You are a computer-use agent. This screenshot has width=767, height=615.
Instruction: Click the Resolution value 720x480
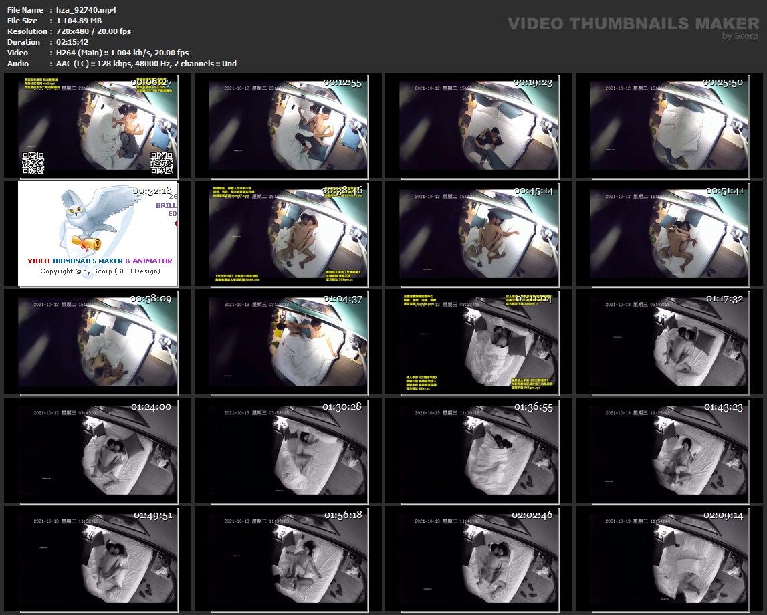click(73, 31)
